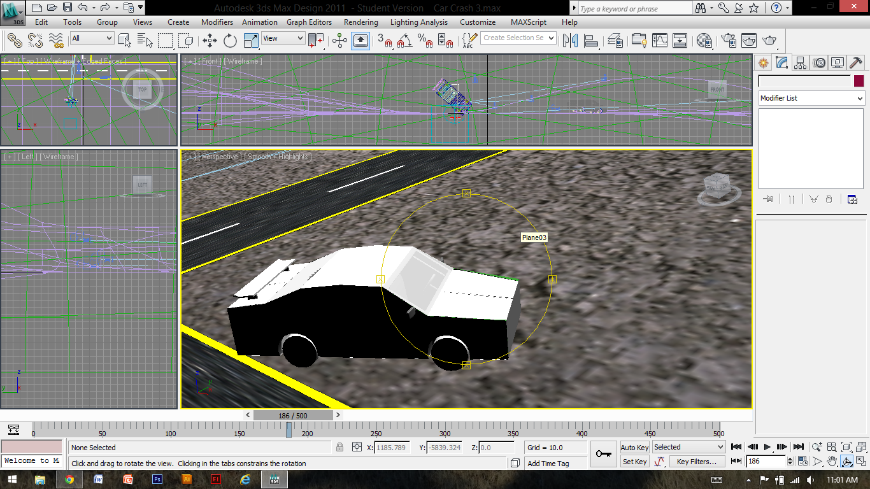Toggle Spinner Snap

[446, 40]
